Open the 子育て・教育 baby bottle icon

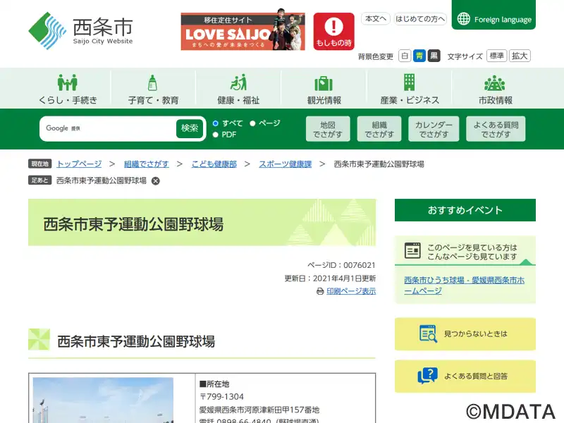click(153, 82)
